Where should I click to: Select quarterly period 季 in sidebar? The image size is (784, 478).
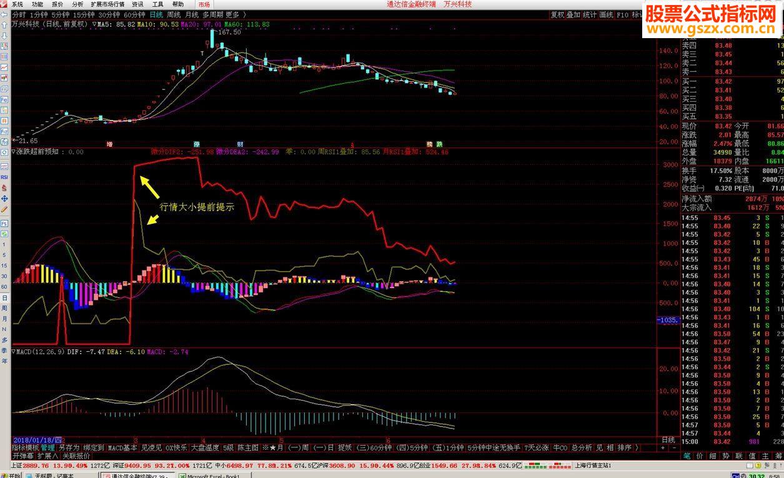click(4, 351)
